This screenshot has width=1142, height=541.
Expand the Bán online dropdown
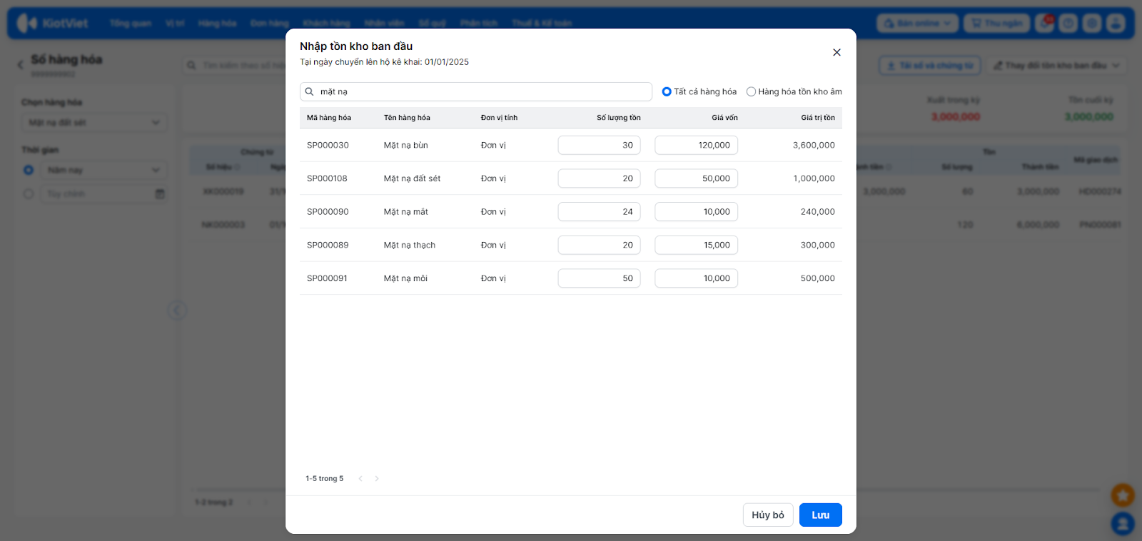[x=917, y=24]
